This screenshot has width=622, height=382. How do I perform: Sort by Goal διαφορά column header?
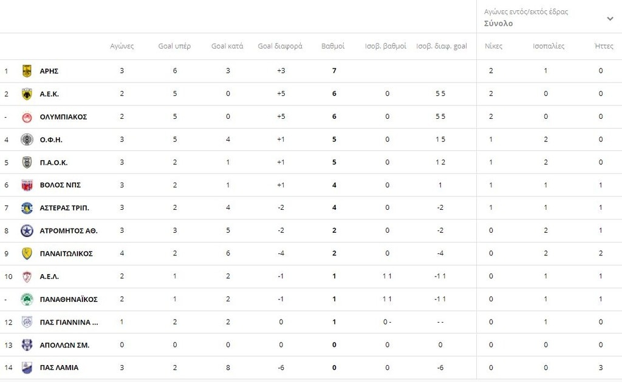click(280, 46)
